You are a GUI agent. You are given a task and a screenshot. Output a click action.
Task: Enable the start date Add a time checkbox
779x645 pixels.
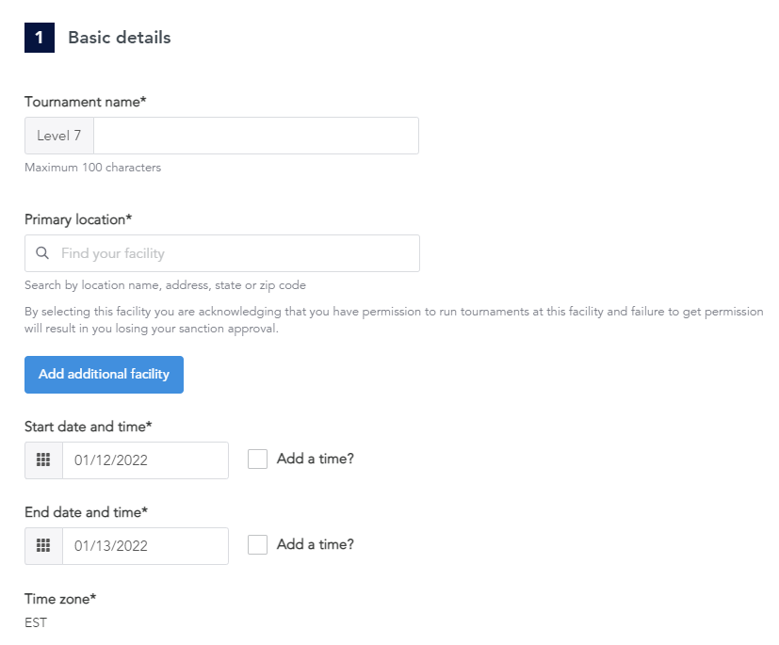click(257, 459)
